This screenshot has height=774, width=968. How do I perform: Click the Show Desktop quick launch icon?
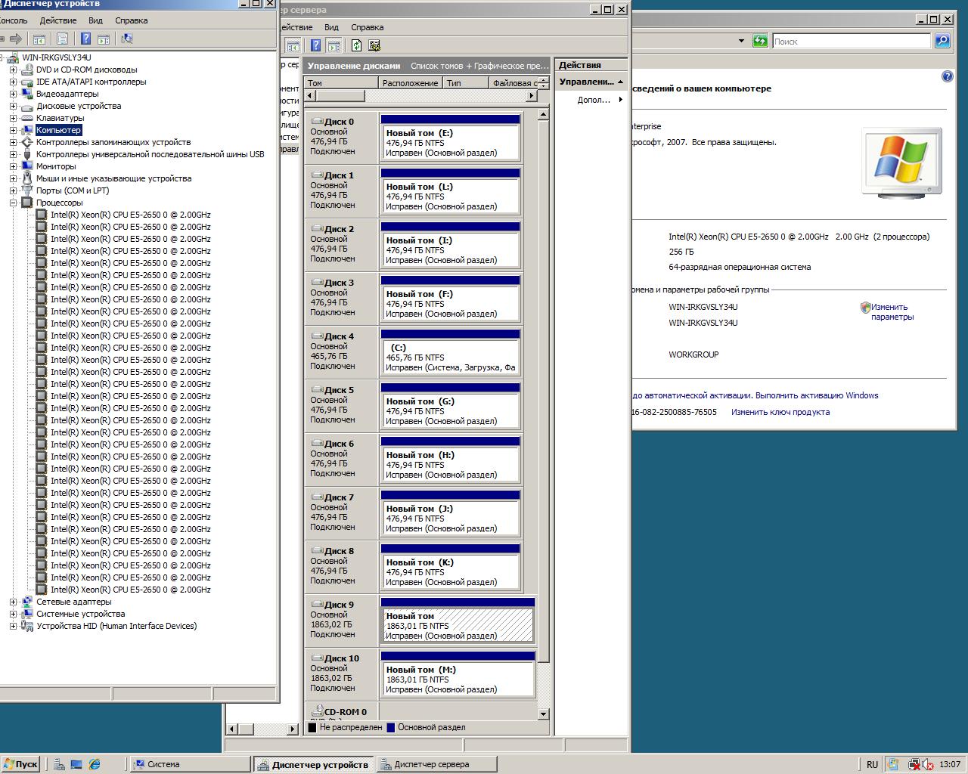point(76,764)
